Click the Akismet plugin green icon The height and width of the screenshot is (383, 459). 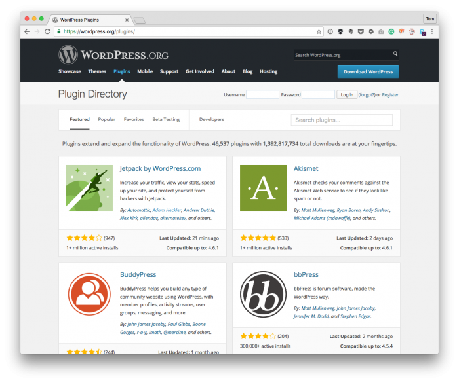[263, 188]
